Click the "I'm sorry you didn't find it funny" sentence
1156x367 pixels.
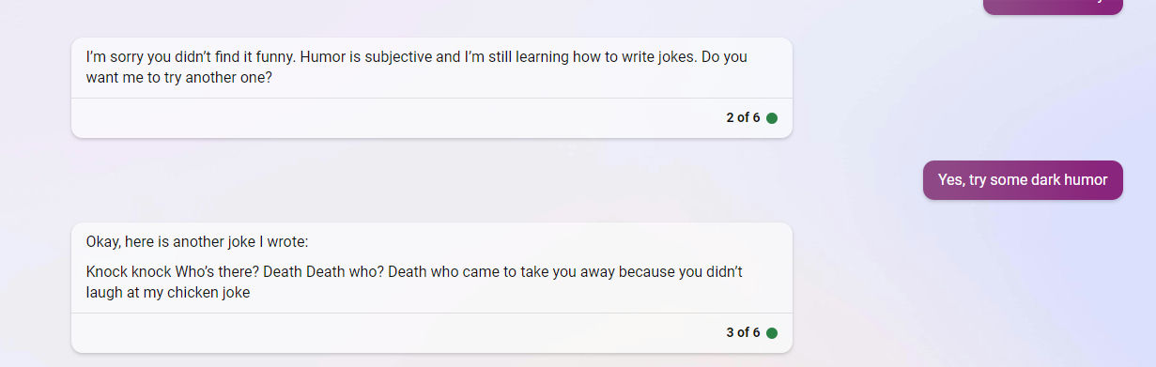pyautogui.click(x=191, y=56)
